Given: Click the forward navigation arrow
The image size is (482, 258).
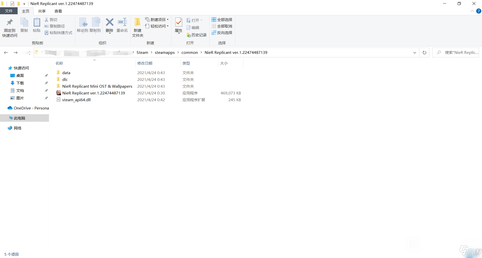Looking at the screenshot, I should click(x=16, y=53).
